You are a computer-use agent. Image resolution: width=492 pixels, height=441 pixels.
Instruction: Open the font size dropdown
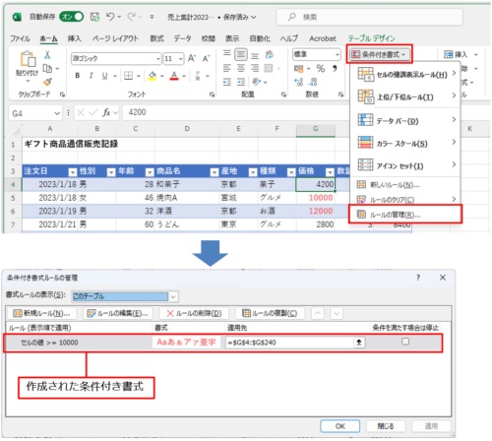pos(181,59)
